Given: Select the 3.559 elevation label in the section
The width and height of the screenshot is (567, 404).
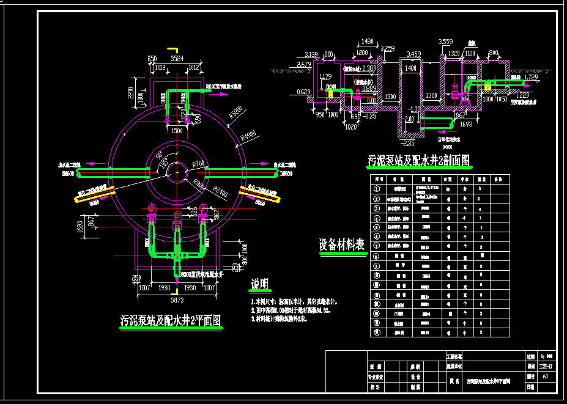Looking at the screenshot, I should pyautogui.click(x=447, y=42).
